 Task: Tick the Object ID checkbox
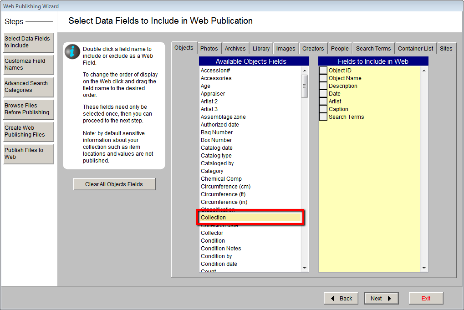pos(323,71)
